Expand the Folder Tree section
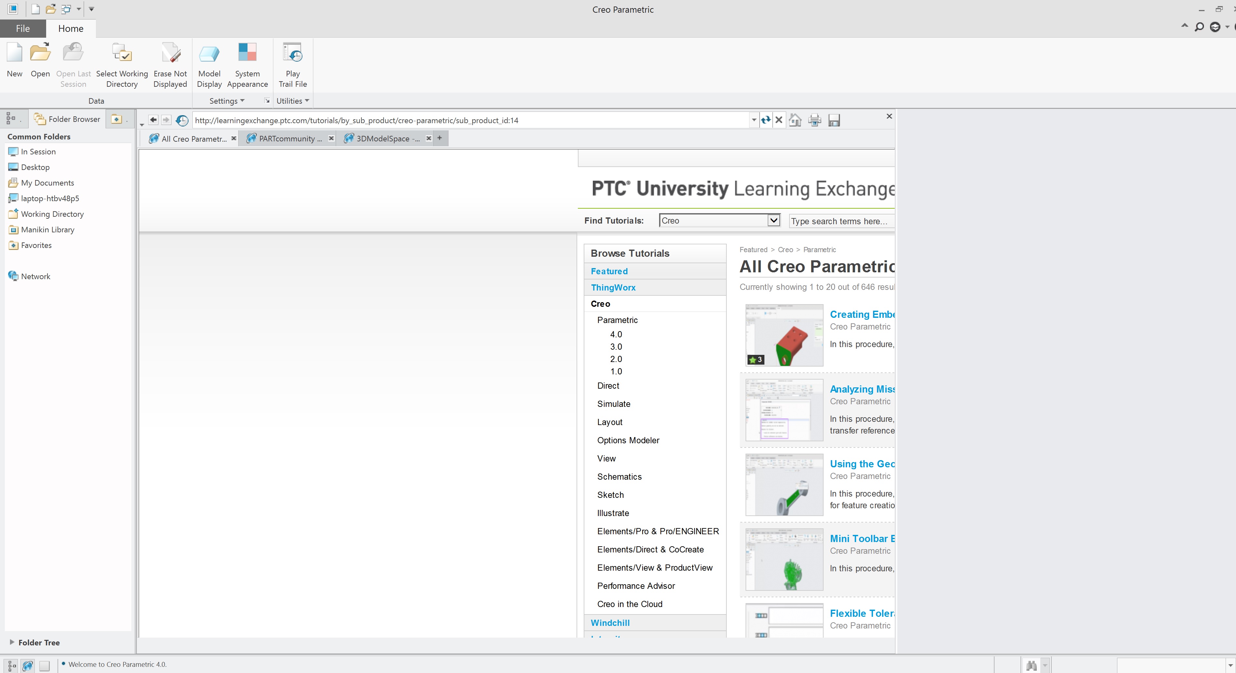Screen dimensions: 1236x673 coord(12,642)
